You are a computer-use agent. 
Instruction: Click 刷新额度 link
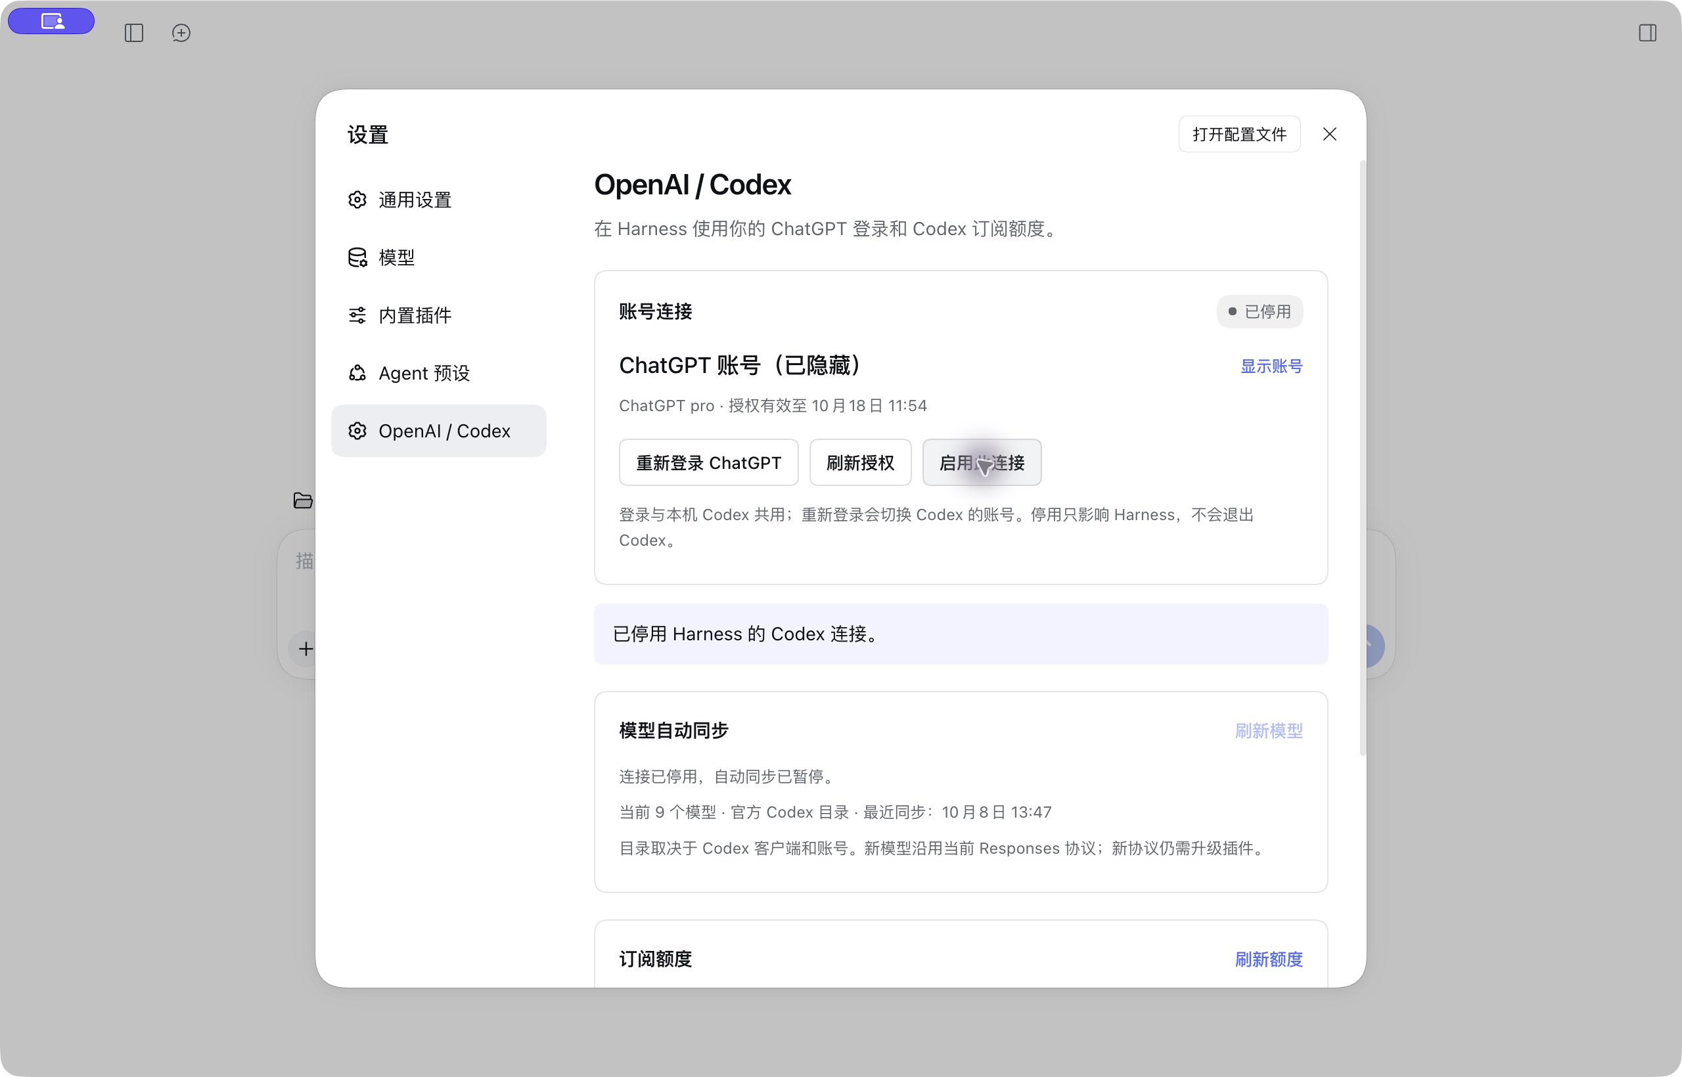point(1269,959)
